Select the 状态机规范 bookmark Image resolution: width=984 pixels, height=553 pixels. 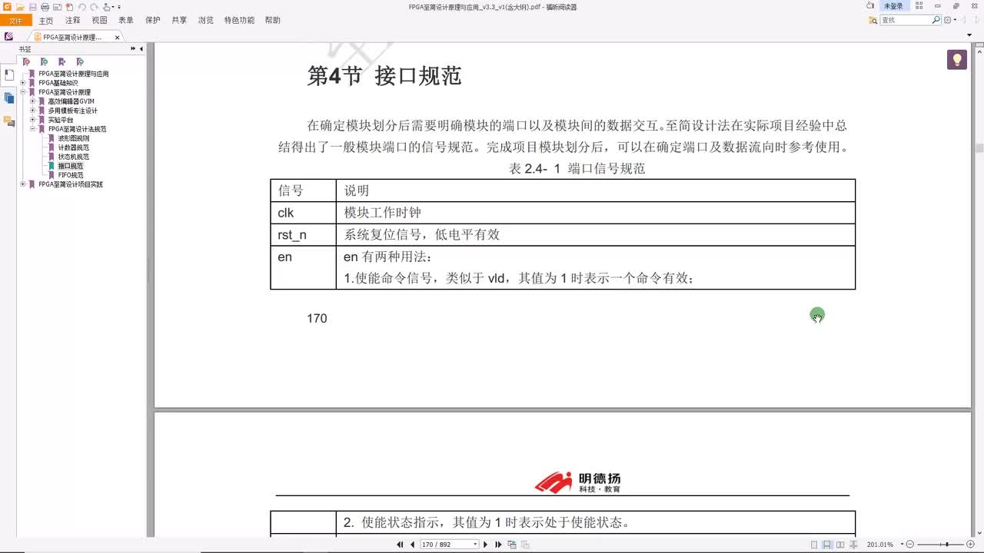tap(73, 157)
